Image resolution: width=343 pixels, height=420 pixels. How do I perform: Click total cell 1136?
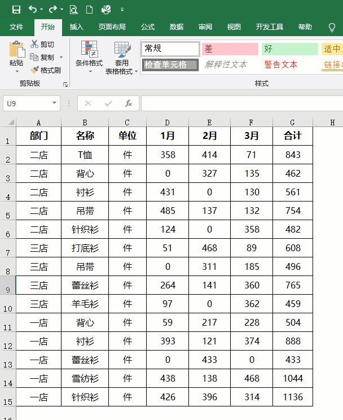pos(293,397)
